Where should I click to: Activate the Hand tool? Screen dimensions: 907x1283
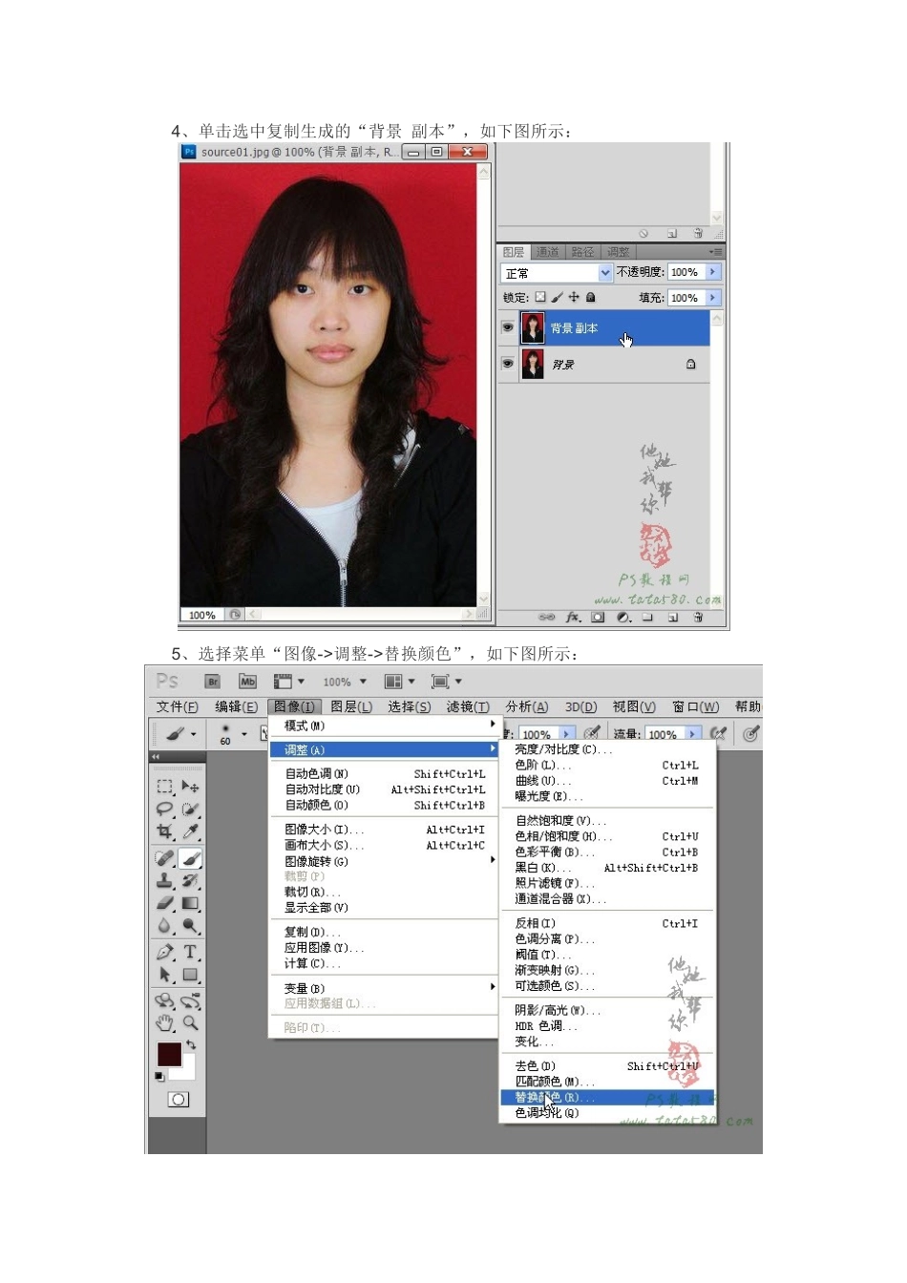pos(164,1023)
